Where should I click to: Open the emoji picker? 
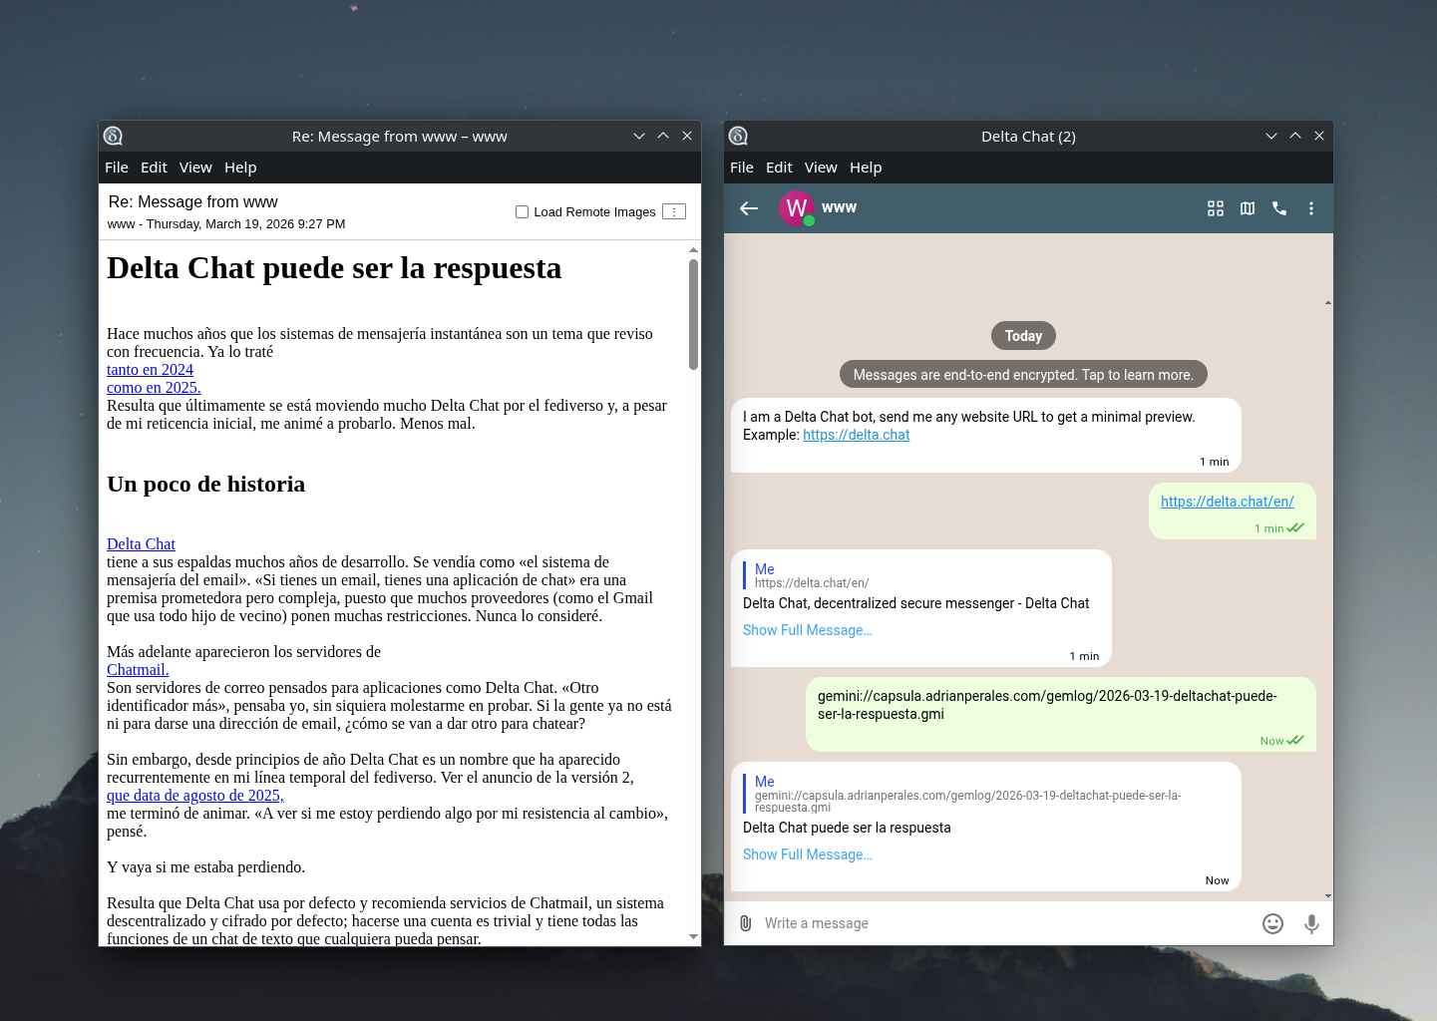1272,923
